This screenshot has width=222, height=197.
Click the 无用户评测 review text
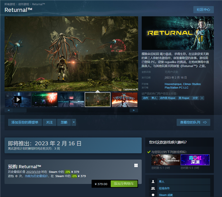point(171,72)
